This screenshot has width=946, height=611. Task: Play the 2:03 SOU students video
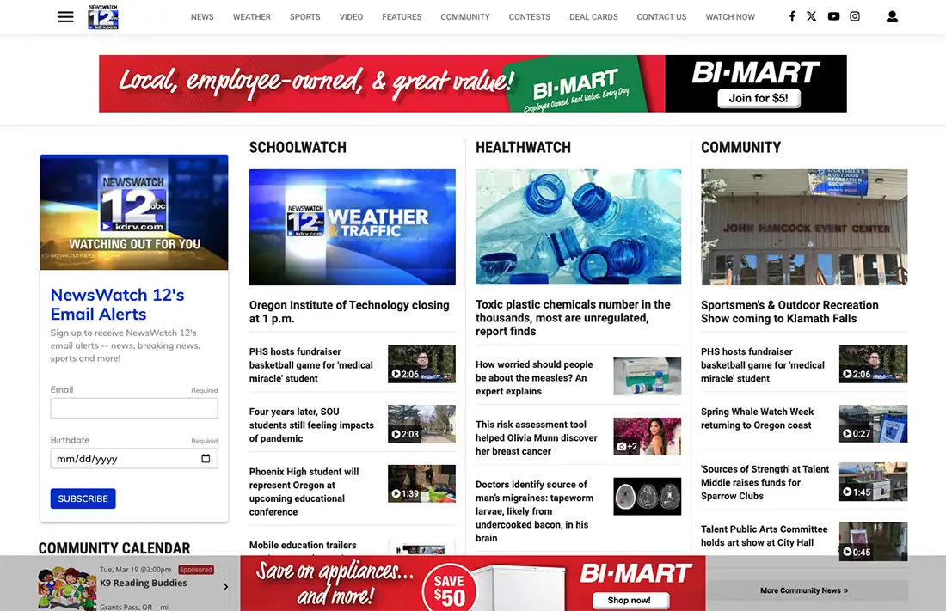tap(421, 424)
